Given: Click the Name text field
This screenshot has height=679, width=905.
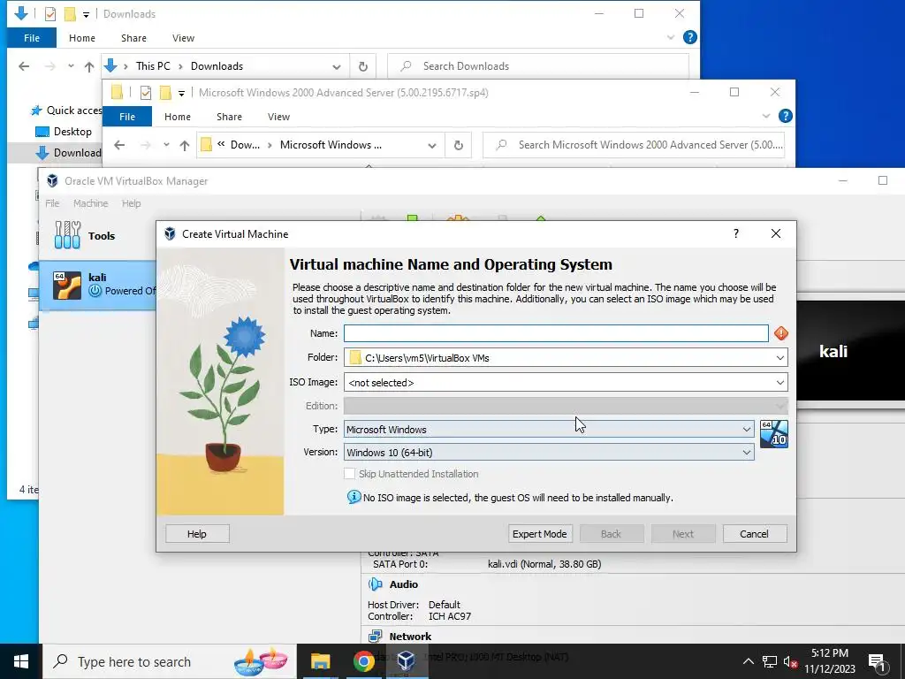Looking at the screenshot, I should click(556, 333).
